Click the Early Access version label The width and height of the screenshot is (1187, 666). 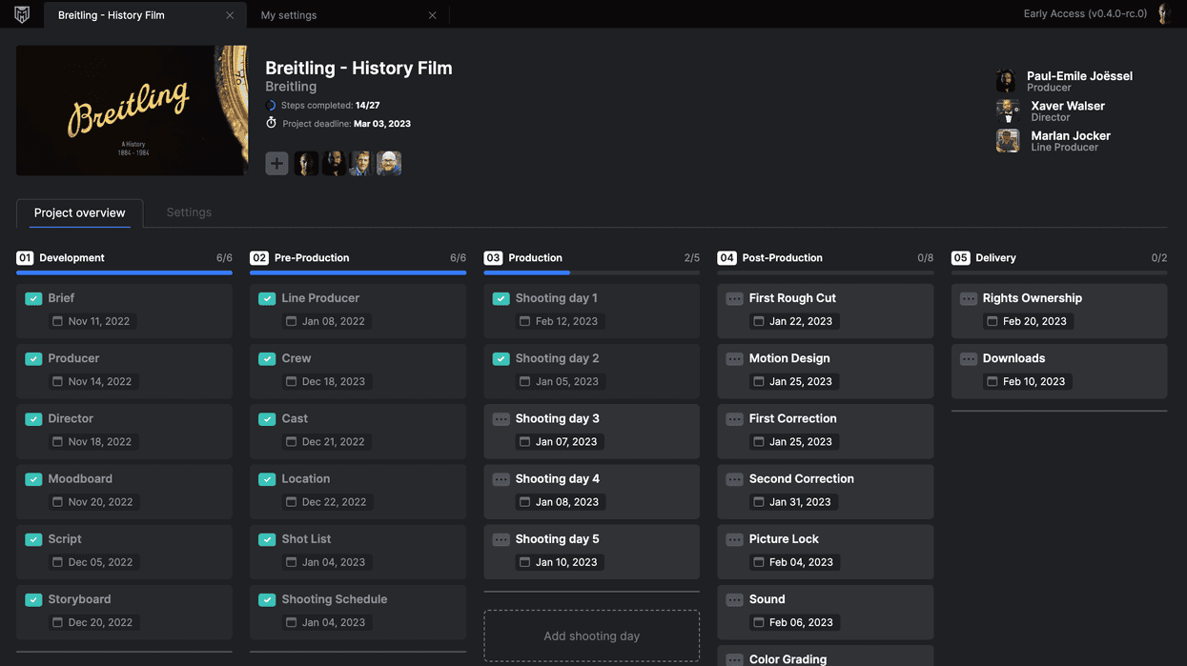1085,13
